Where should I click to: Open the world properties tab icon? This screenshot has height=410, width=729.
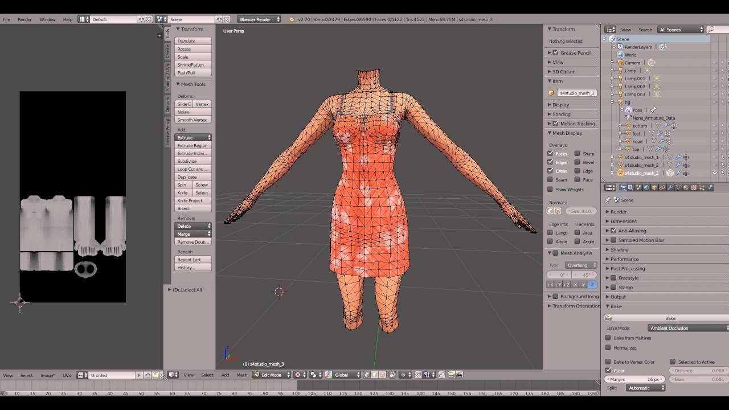tap(647, 187)
